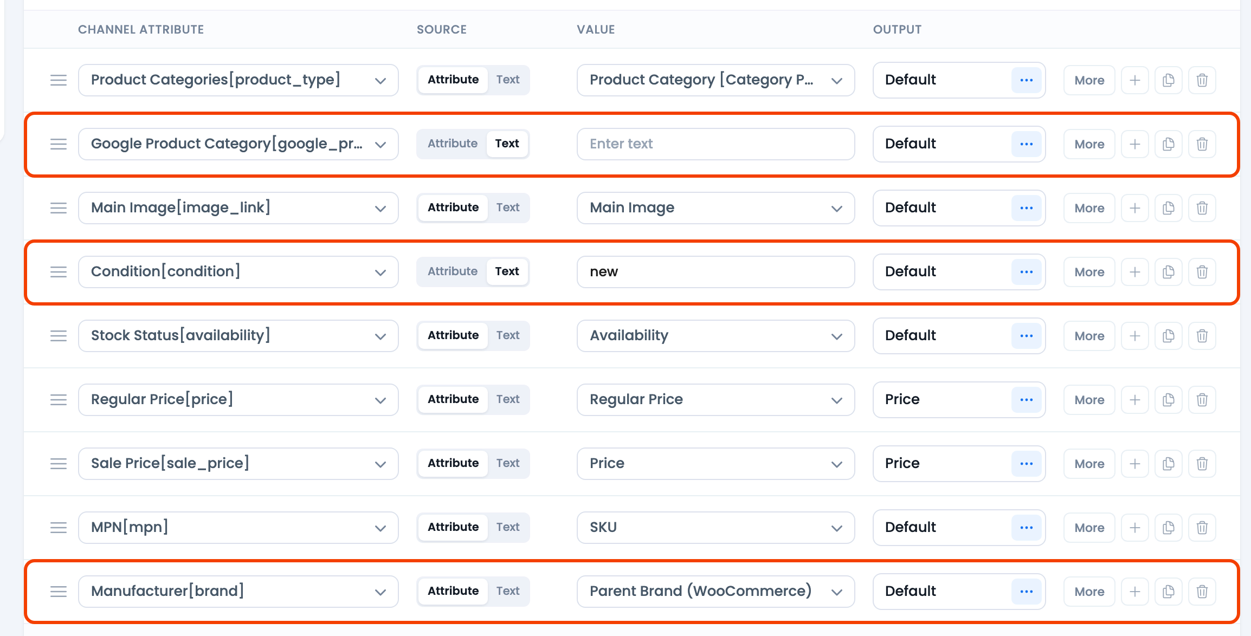
Task: Open the Condition[condition] attribute dropdown
Action: coord(238,272)
